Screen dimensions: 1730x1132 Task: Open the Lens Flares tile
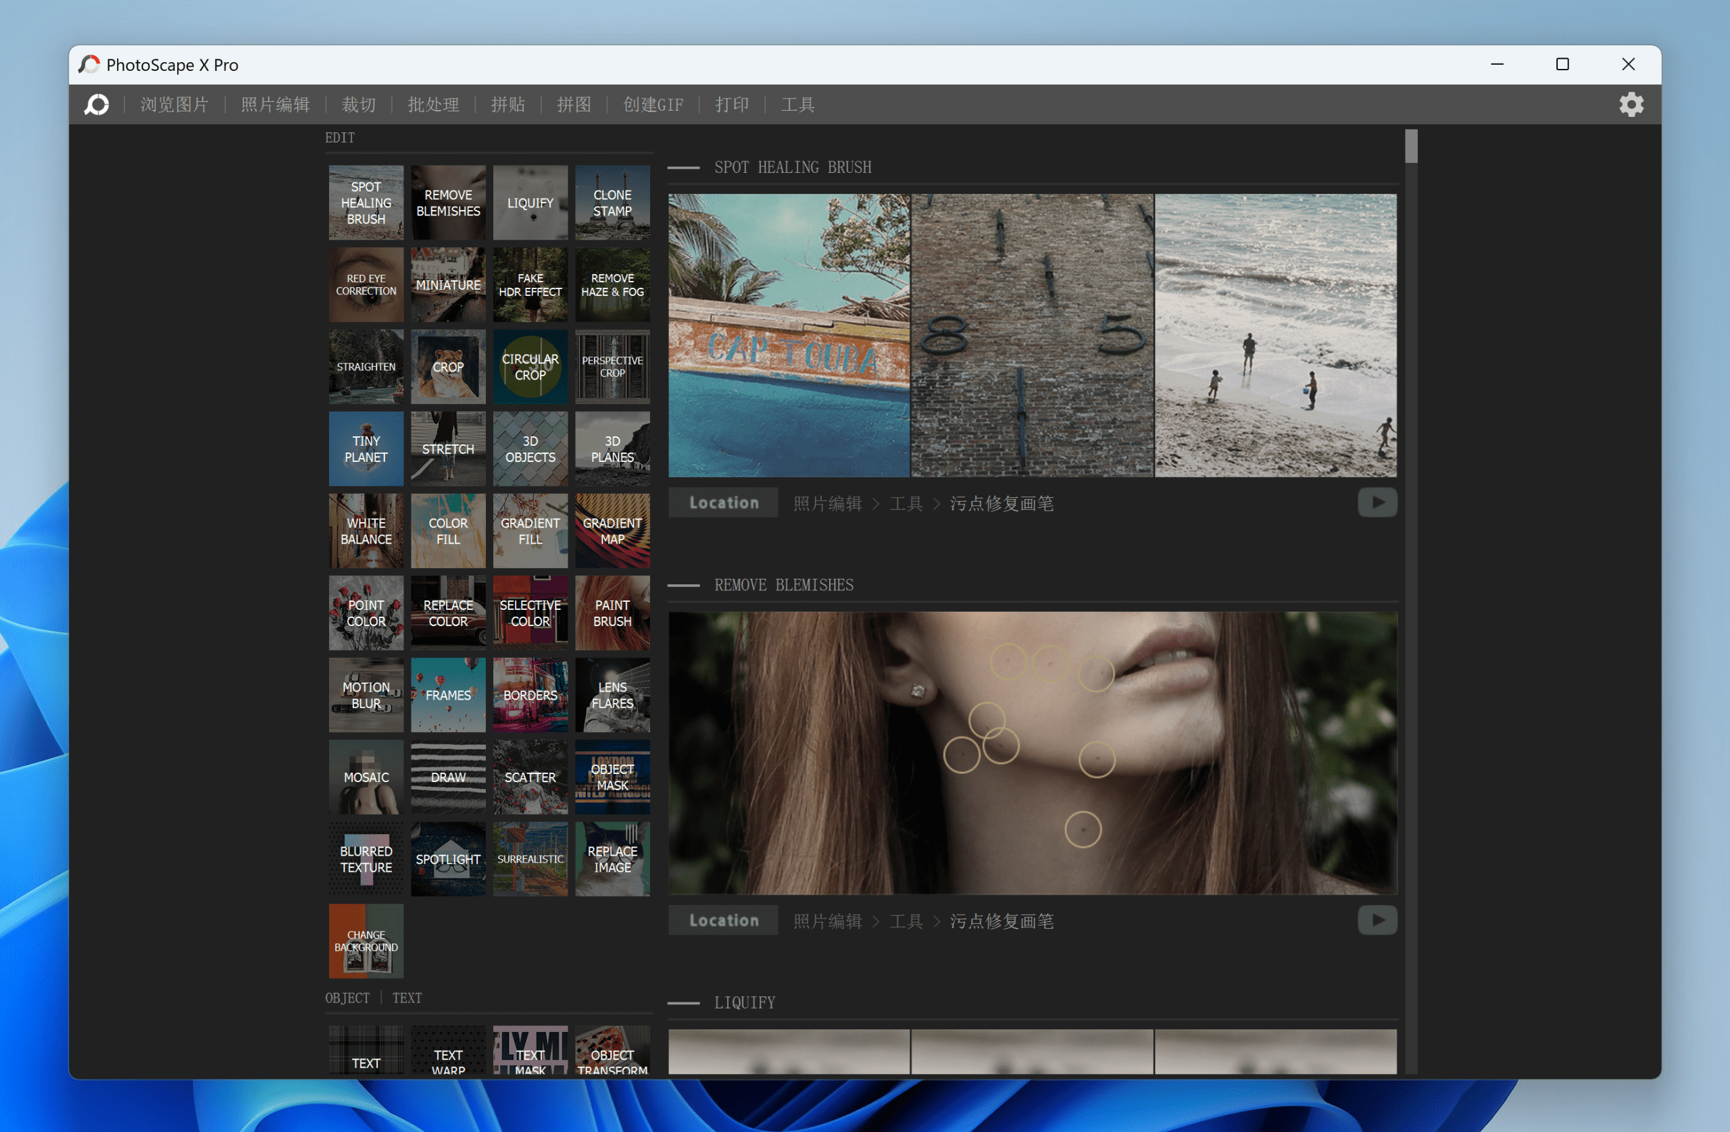click(x=612, y=695)
